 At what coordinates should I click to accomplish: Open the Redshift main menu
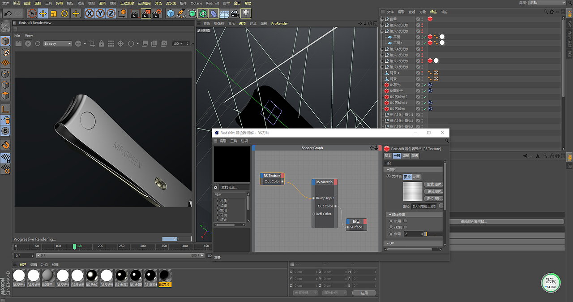point(213,3)
